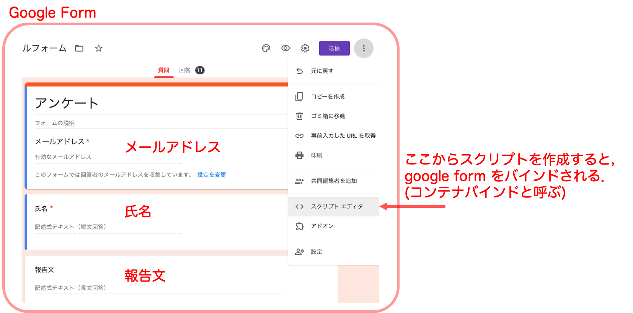Click the メールアドレス question label
The width and height of the screenshot is (633, 313).
coord(60,142)
